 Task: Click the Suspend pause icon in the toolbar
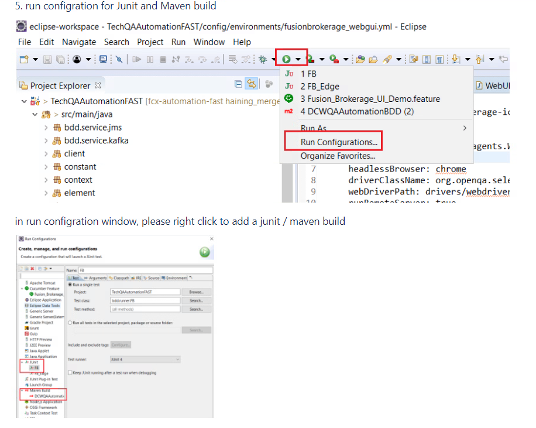pos(150,60)
